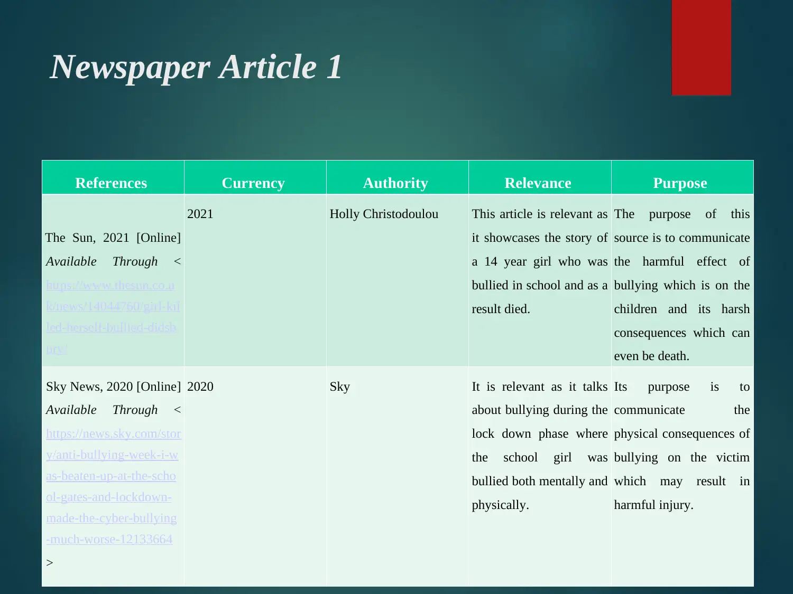
Task: Click the 'Holly Christodoulou' authority cell
Action: coord(398,280)
